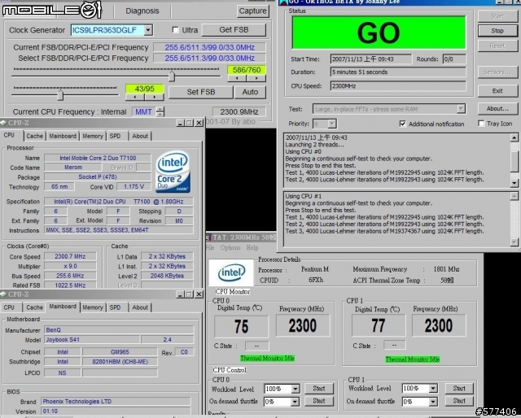Switch to CPU tab in lower CPU-Z
Screen dimensions: 521x418
9,307
